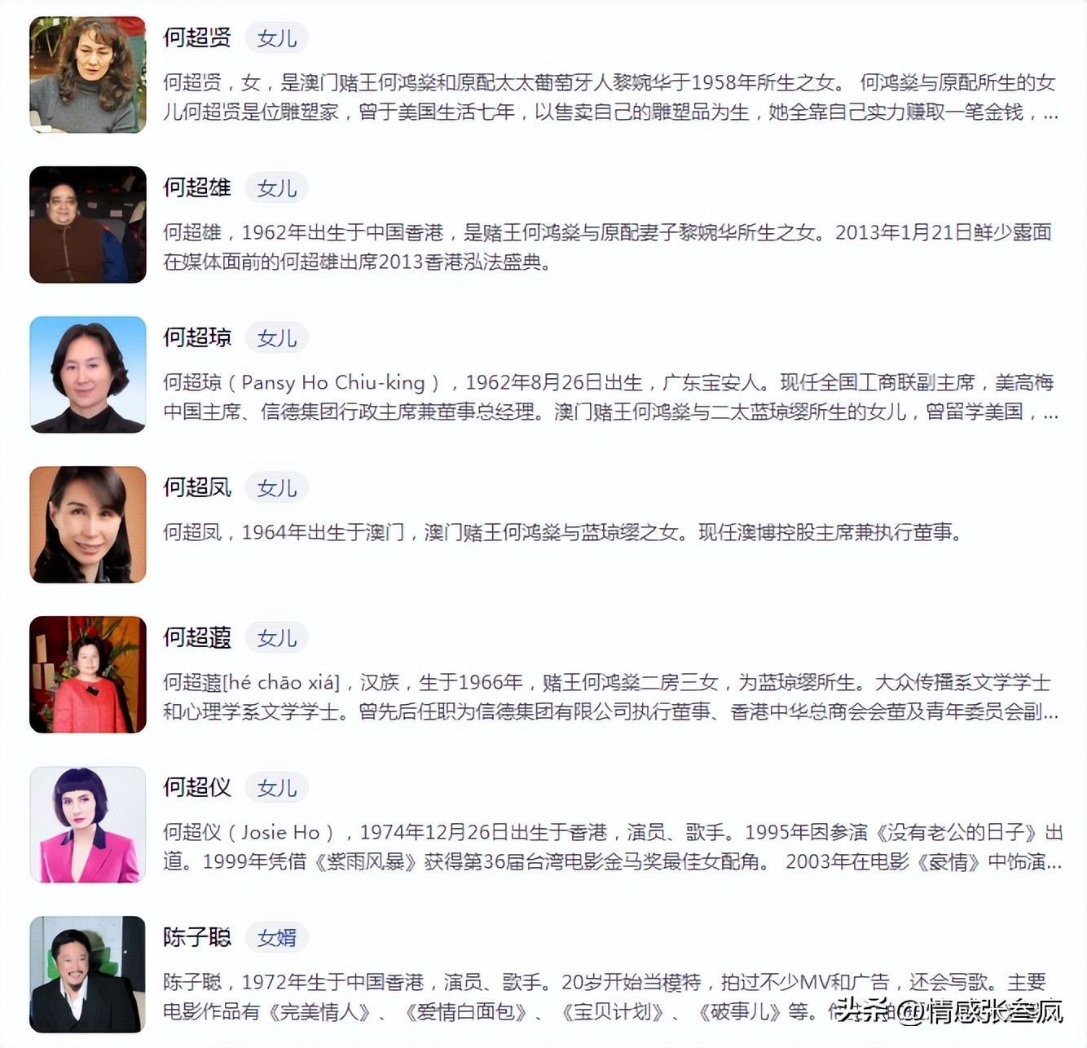
Task: Open 何超凤's portrait thumbnail
Action: 88,525
